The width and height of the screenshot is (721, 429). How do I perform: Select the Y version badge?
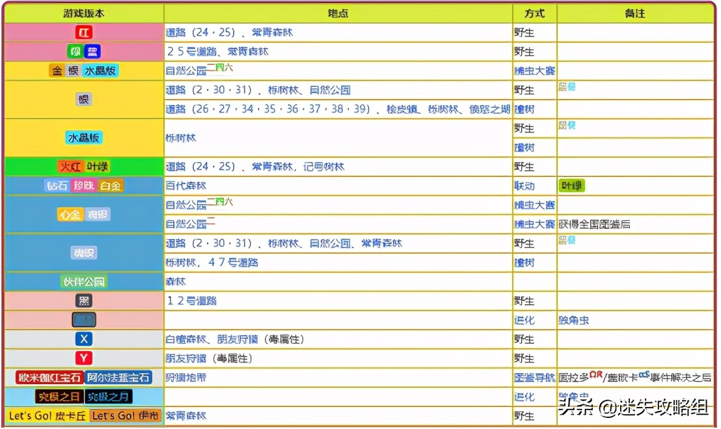85,357
